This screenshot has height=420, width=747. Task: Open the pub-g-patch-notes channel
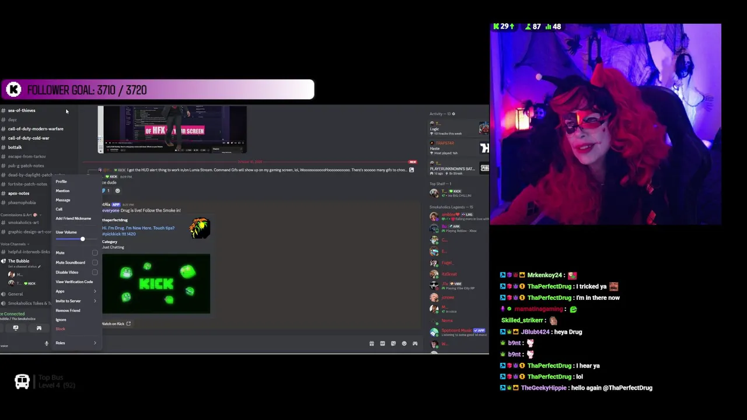pos(26,166)
